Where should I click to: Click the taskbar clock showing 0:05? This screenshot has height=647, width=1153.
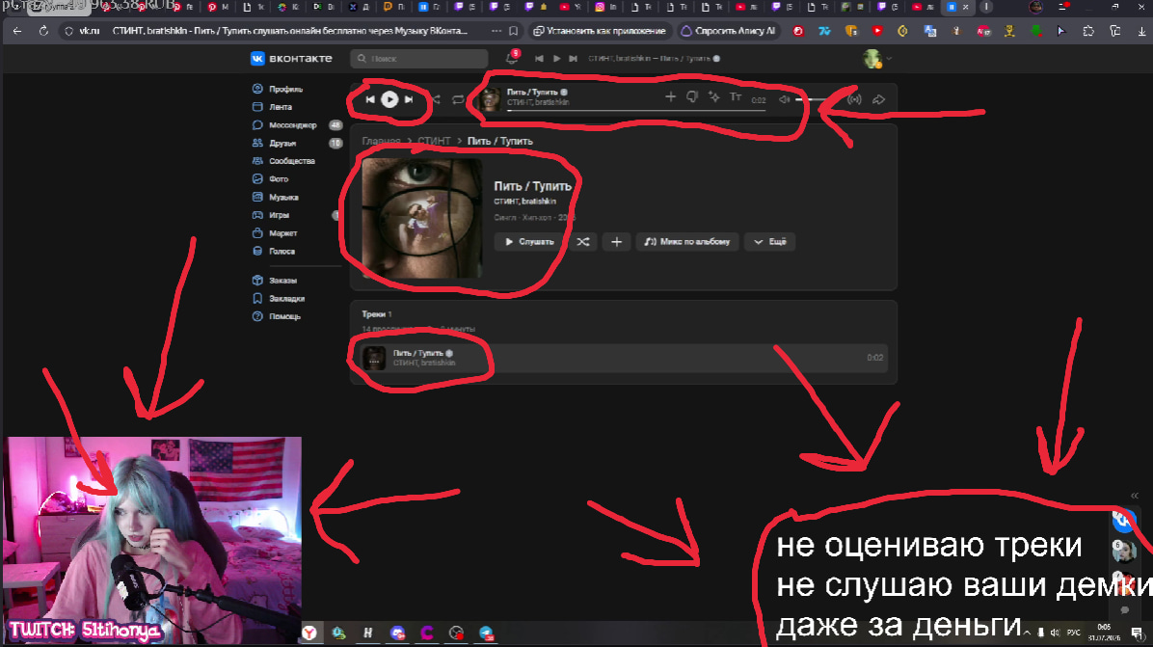pyautogui.click(x=1104, y=633)
